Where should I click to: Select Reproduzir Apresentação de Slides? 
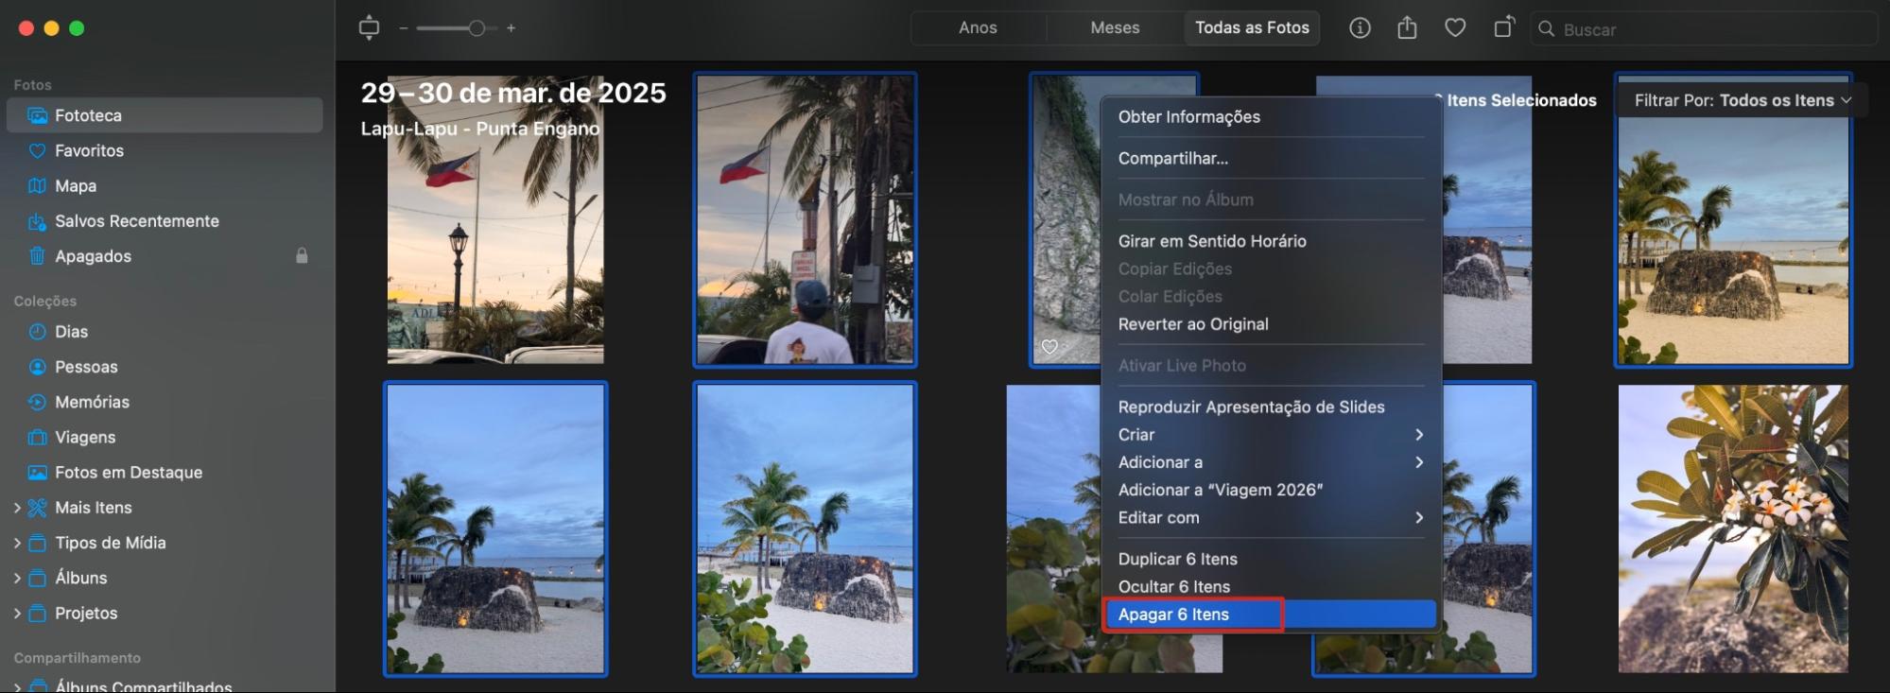(1271, 407)
